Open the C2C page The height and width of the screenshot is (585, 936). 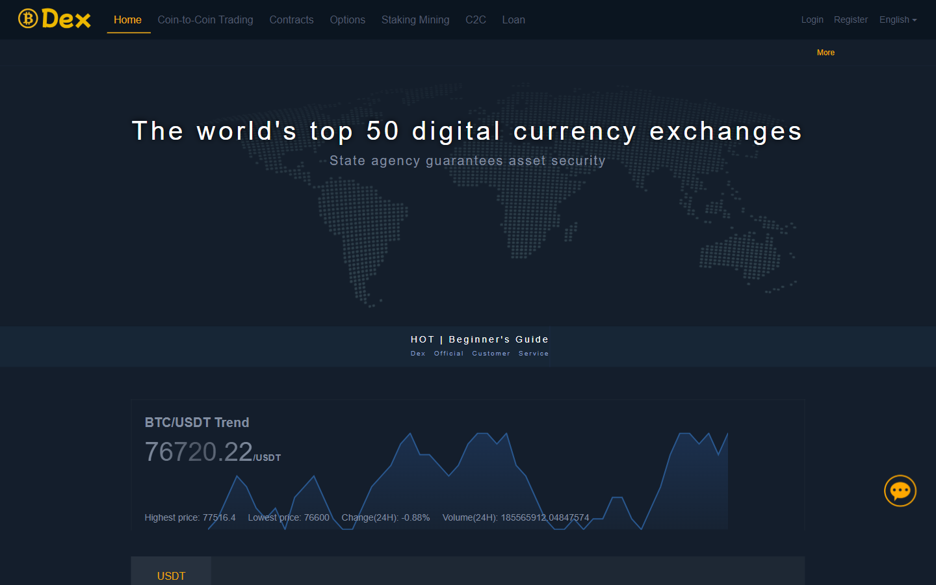point(476,19)
